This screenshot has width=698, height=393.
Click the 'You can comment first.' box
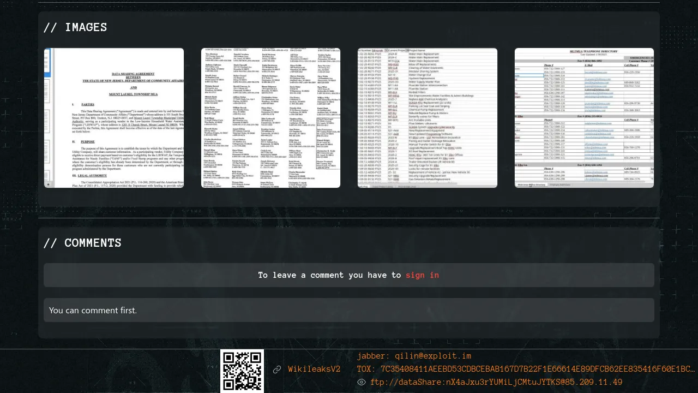pyautogui.click(x=349, y=310)
